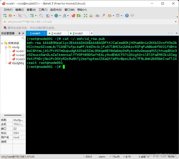Open dropdown beside color scheme icon
179x159 pixels.
tap(52, 16)
